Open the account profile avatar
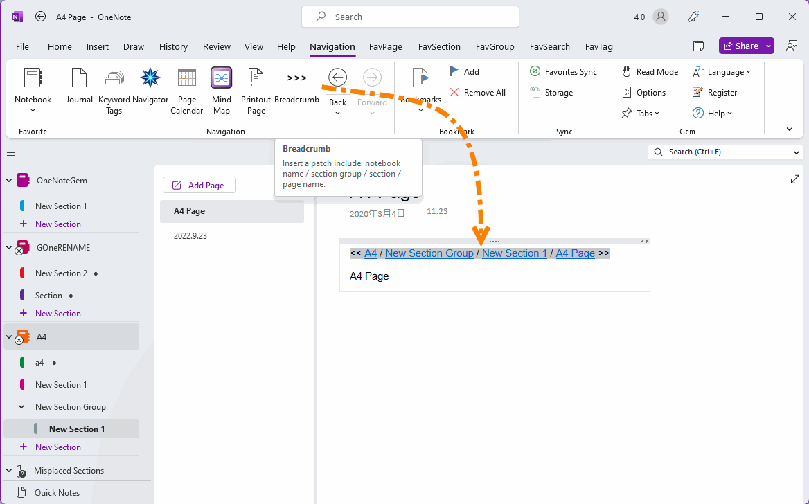The height and width of the screenshot is (504, 809). pyautogui.click(x=660, y=17)
